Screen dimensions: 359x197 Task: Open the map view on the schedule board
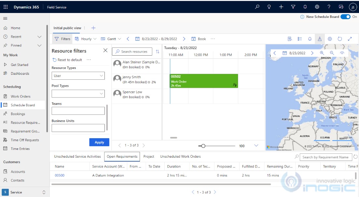click(320, 39)
